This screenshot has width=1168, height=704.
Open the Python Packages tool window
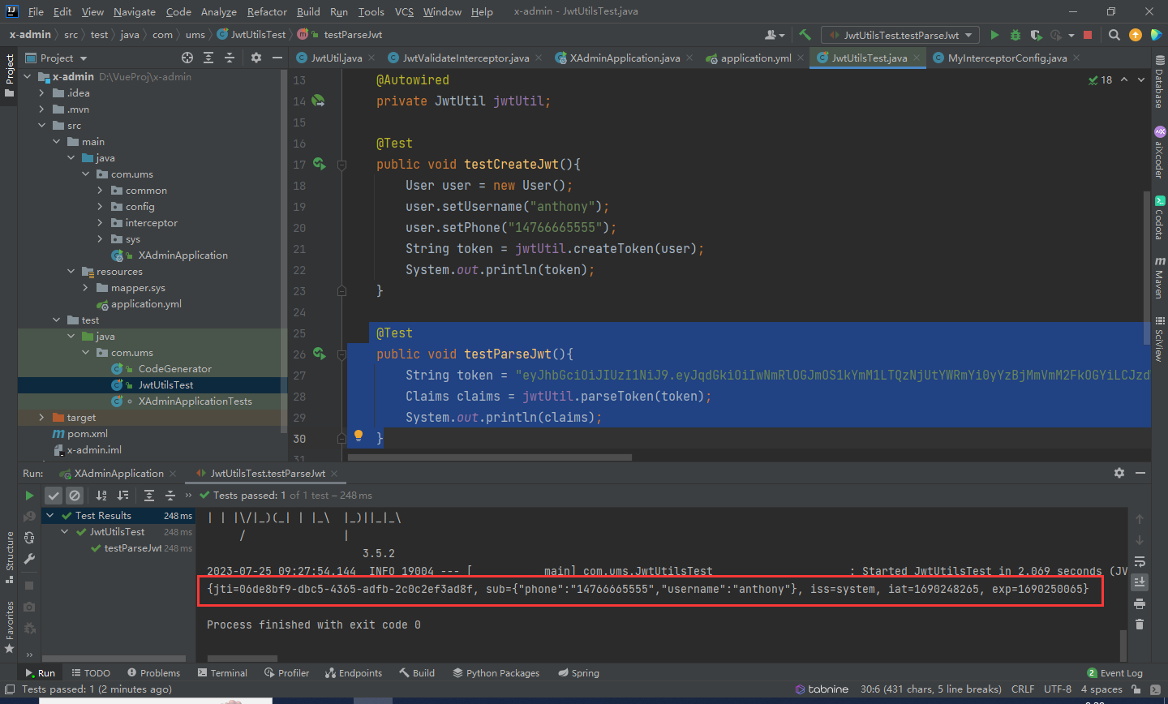click(496, 673)
